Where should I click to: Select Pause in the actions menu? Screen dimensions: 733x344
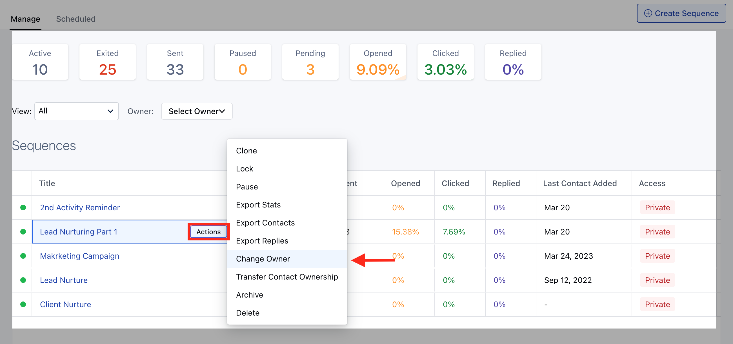click(x=287, y=187)
